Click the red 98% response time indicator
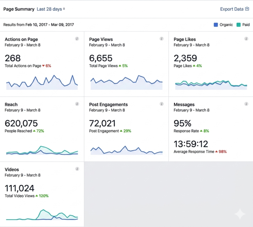 [x=221, y=152]
